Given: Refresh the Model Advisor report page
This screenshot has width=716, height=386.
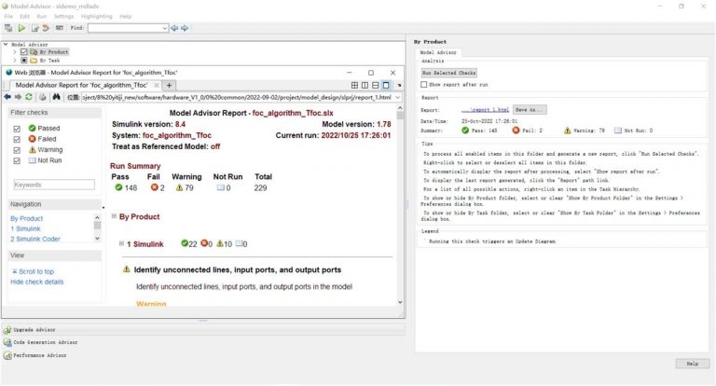Looking at the screenshot, I should 29,97.
